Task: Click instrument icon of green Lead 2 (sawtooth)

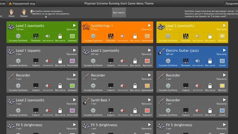Action: pyautogui.click(x=11, y=27)
